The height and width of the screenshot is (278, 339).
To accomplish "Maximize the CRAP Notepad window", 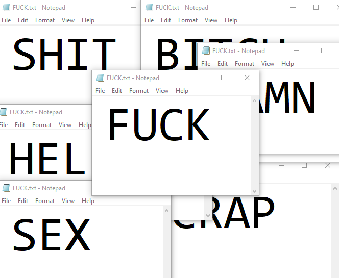I will click(x=304, y=165).
